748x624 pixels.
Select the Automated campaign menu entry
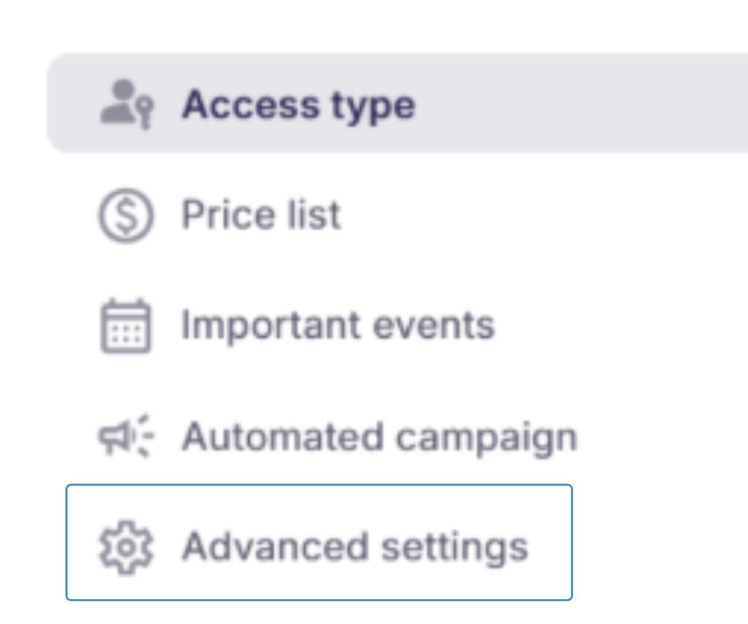(379, 437)
